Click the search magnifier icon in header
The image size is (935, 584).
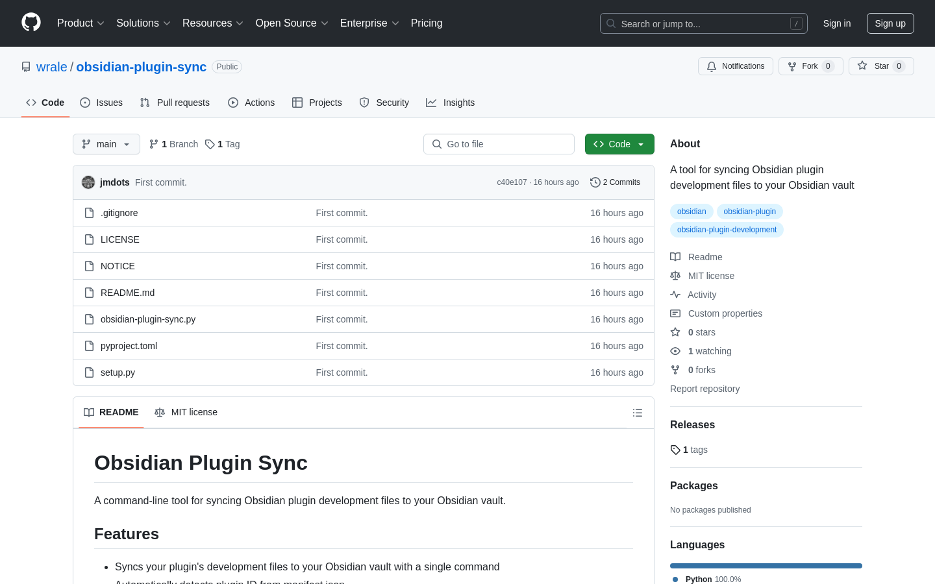click(611, 23)
